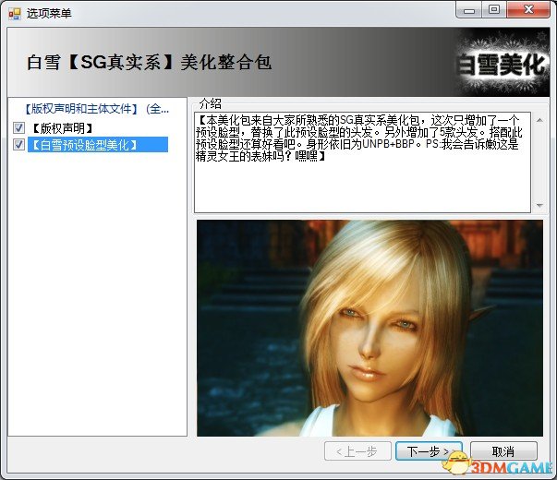Select the 【版权声明】 list item text
The width and height of the screenshot is (557, 480).
63,128
